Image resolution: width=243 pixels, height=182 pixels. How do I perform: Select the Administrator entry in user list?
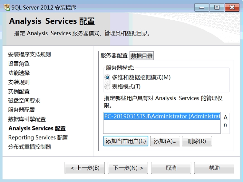click(x=162, y=116)
